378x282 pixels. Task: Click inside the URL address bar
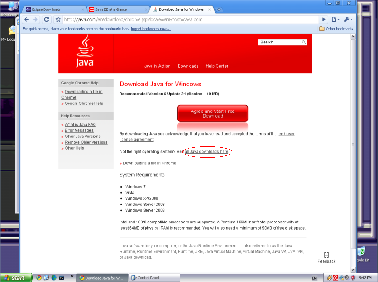[189, 20]
